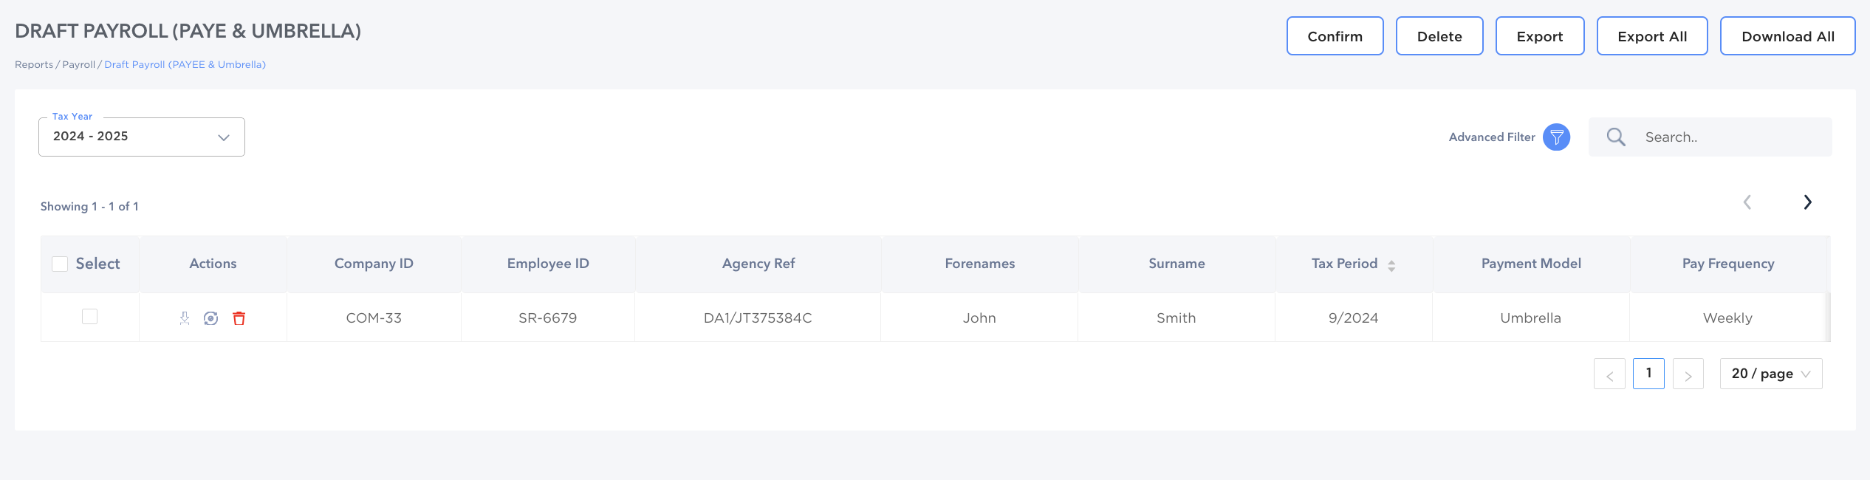Click the recalculate icon in Actions column
Screen dimensions: 1870x480
click(211, 318)
